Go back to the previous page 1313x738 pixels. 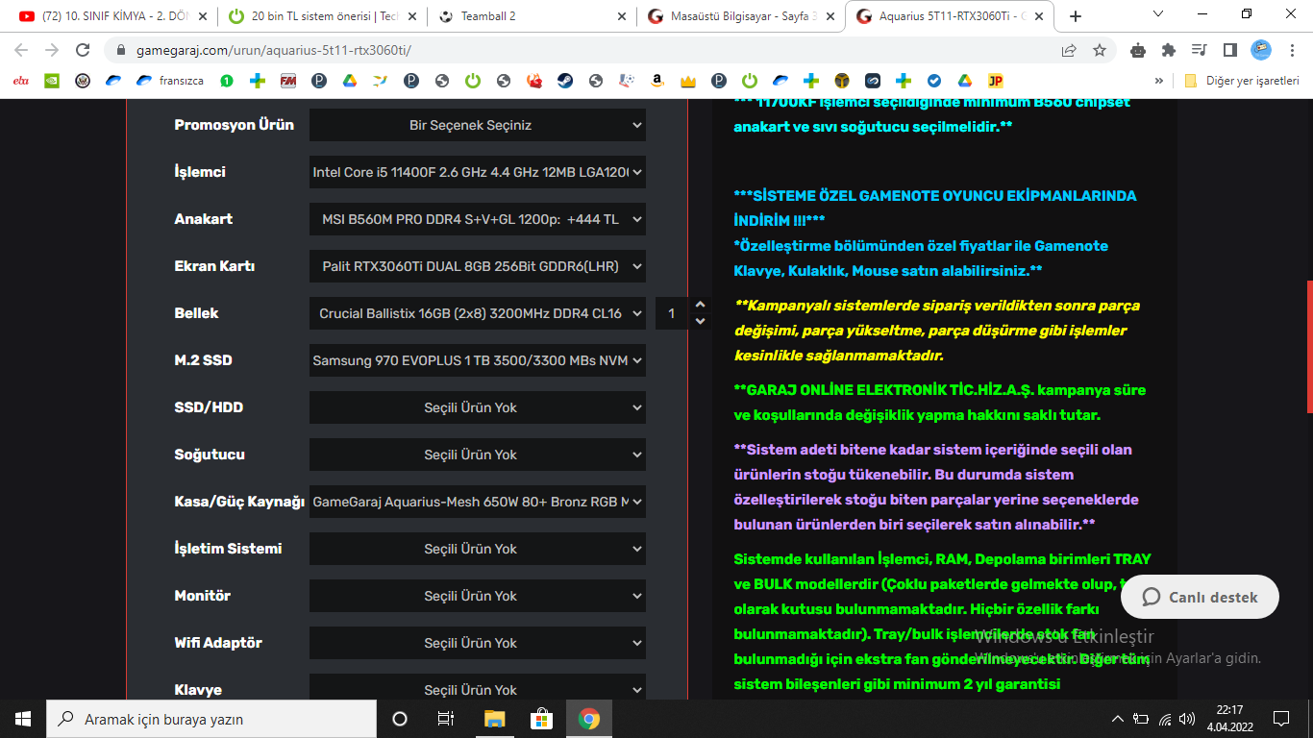click(x=21, y=50)
